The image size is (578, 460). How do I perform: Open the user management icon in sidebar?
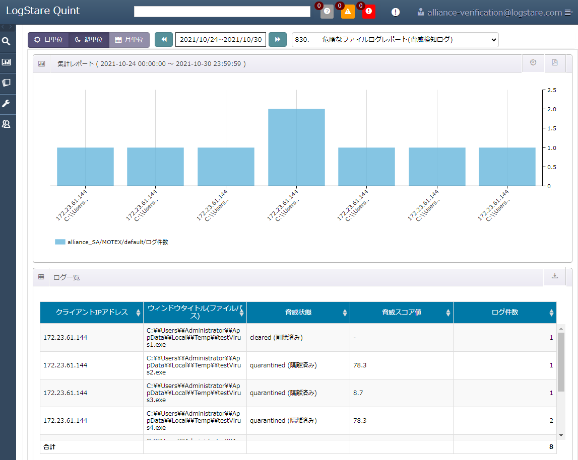(x=7, y=124)
